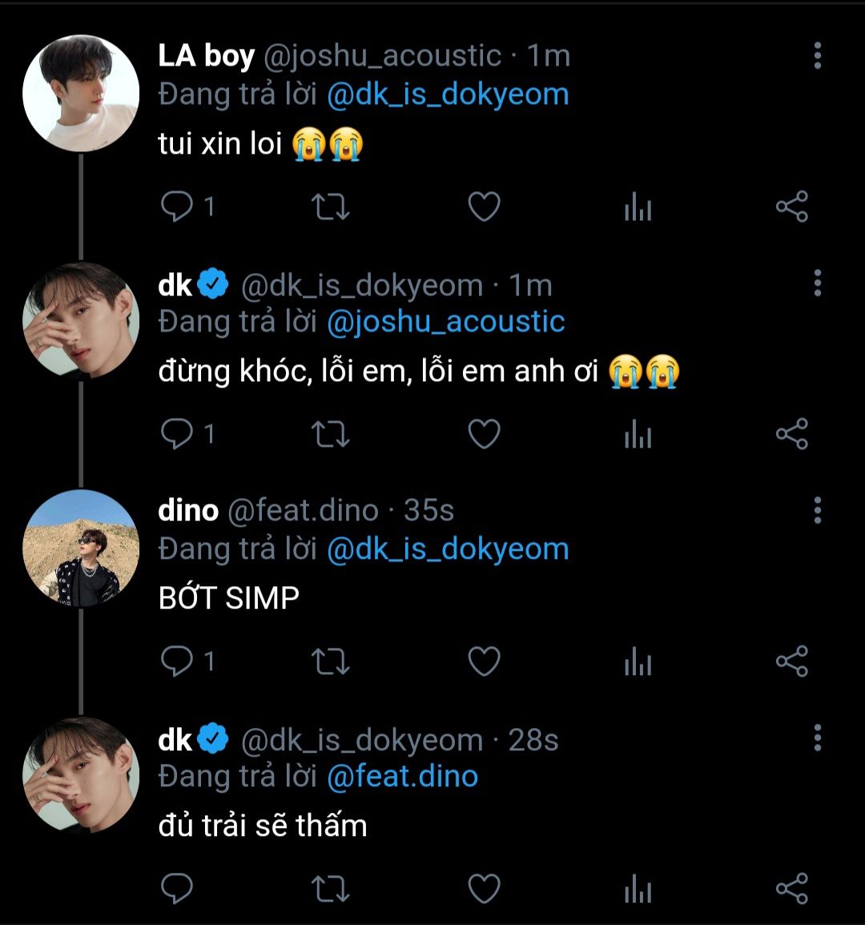Share dk's "đừng khóc" reply
The width and height of the screenshot is (865, 925).
click(x=791, y=434)
